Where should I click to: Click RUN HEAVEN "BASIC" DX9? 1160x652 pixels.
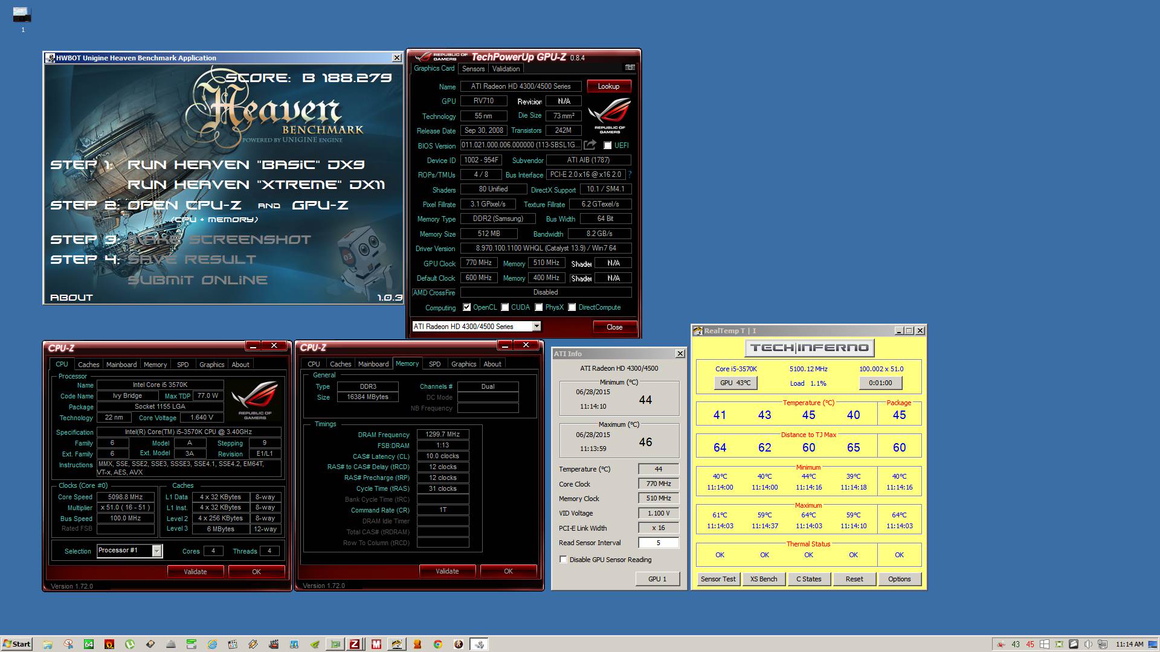[x=246, y=165]
